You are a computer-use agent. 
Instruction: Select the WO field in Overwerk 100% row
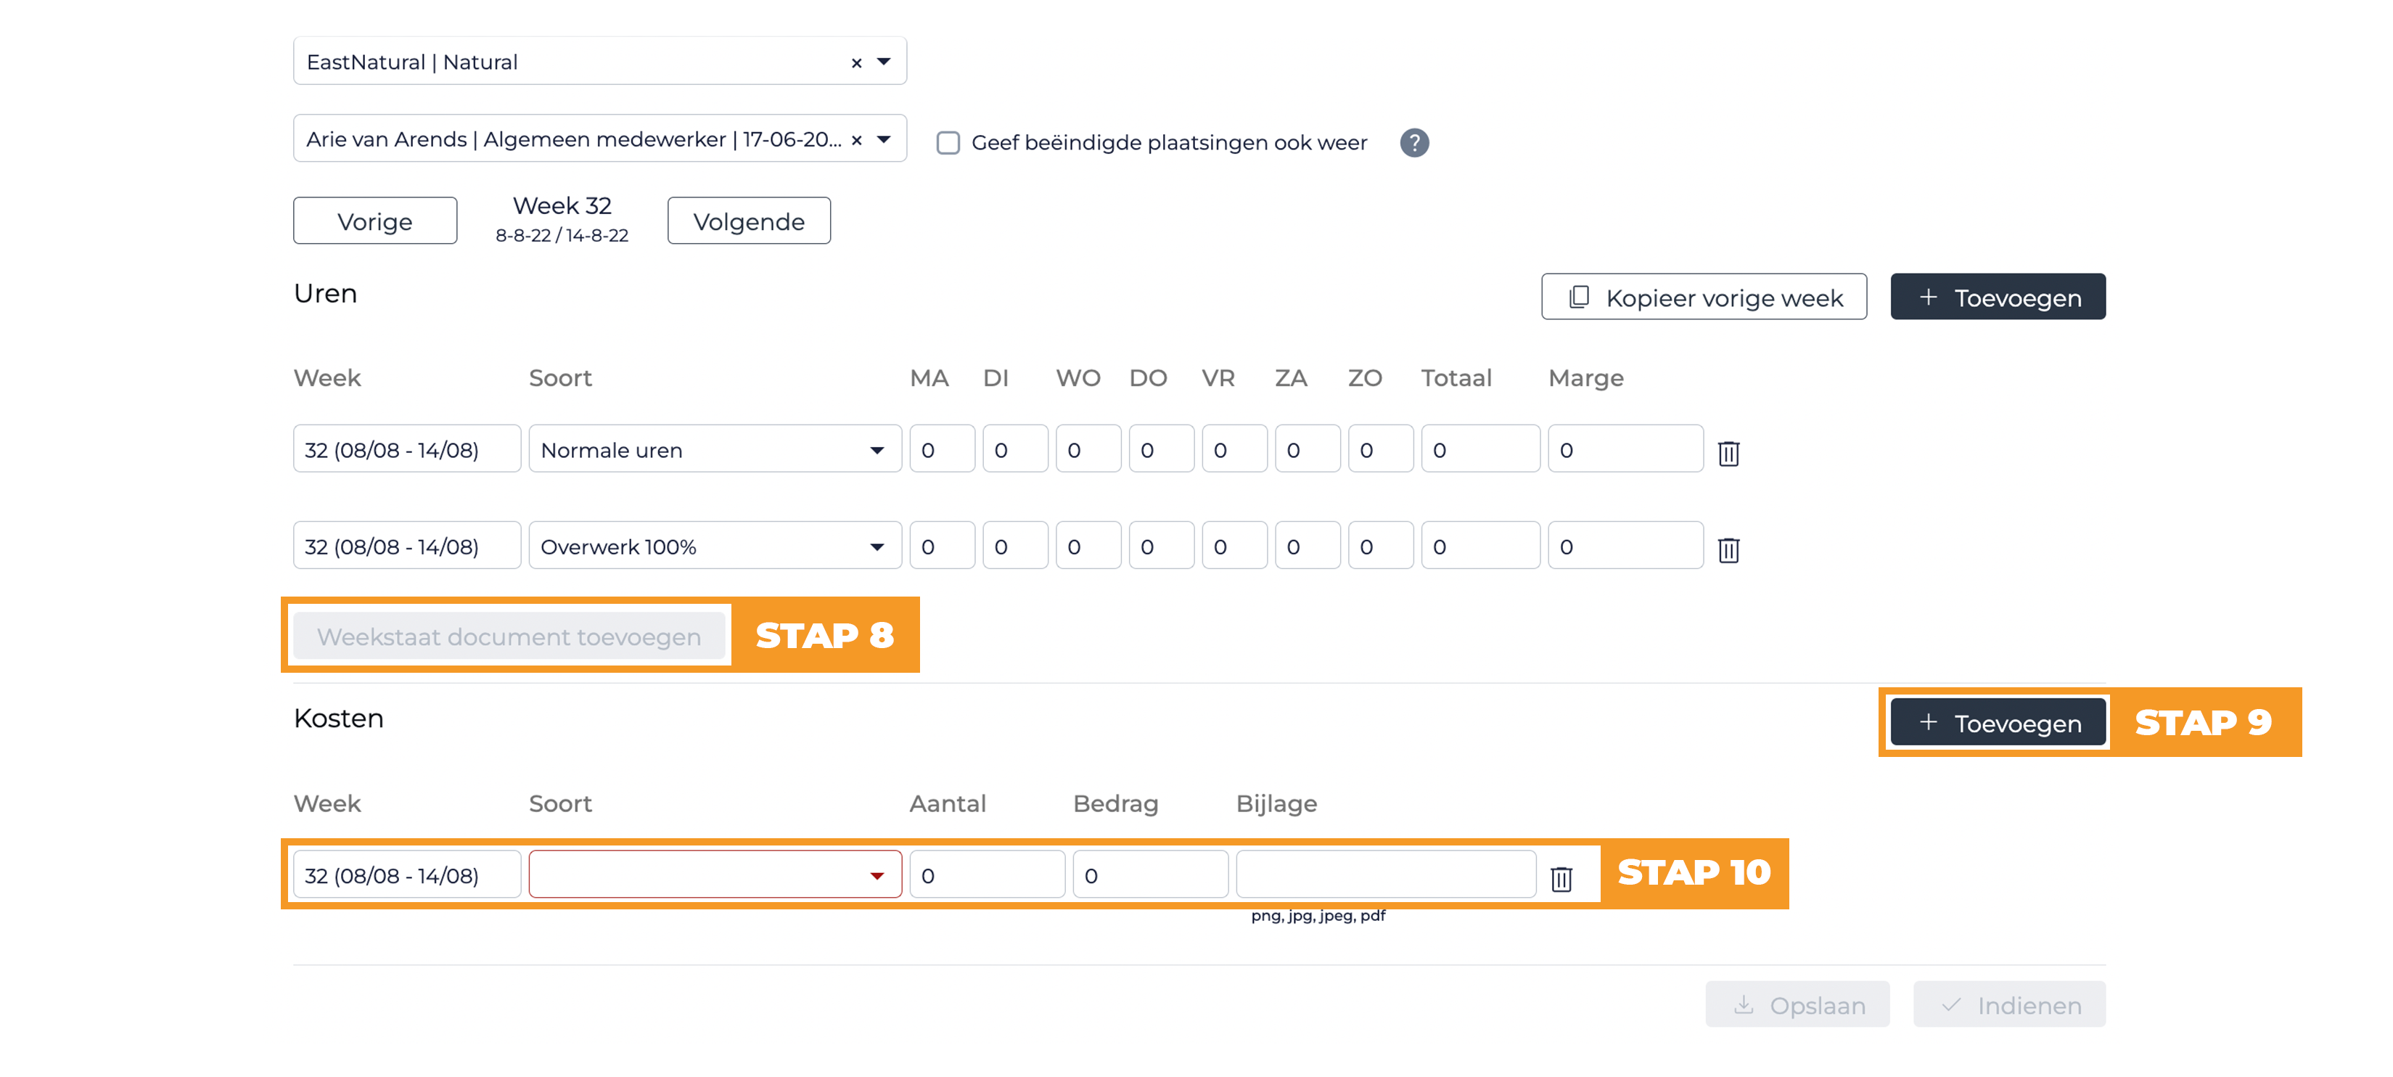click(x=1088, y=546)
